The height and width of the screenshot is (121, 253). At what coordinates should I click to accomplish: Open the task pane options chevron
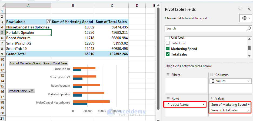pyautogui.click(x=240, y=9)
